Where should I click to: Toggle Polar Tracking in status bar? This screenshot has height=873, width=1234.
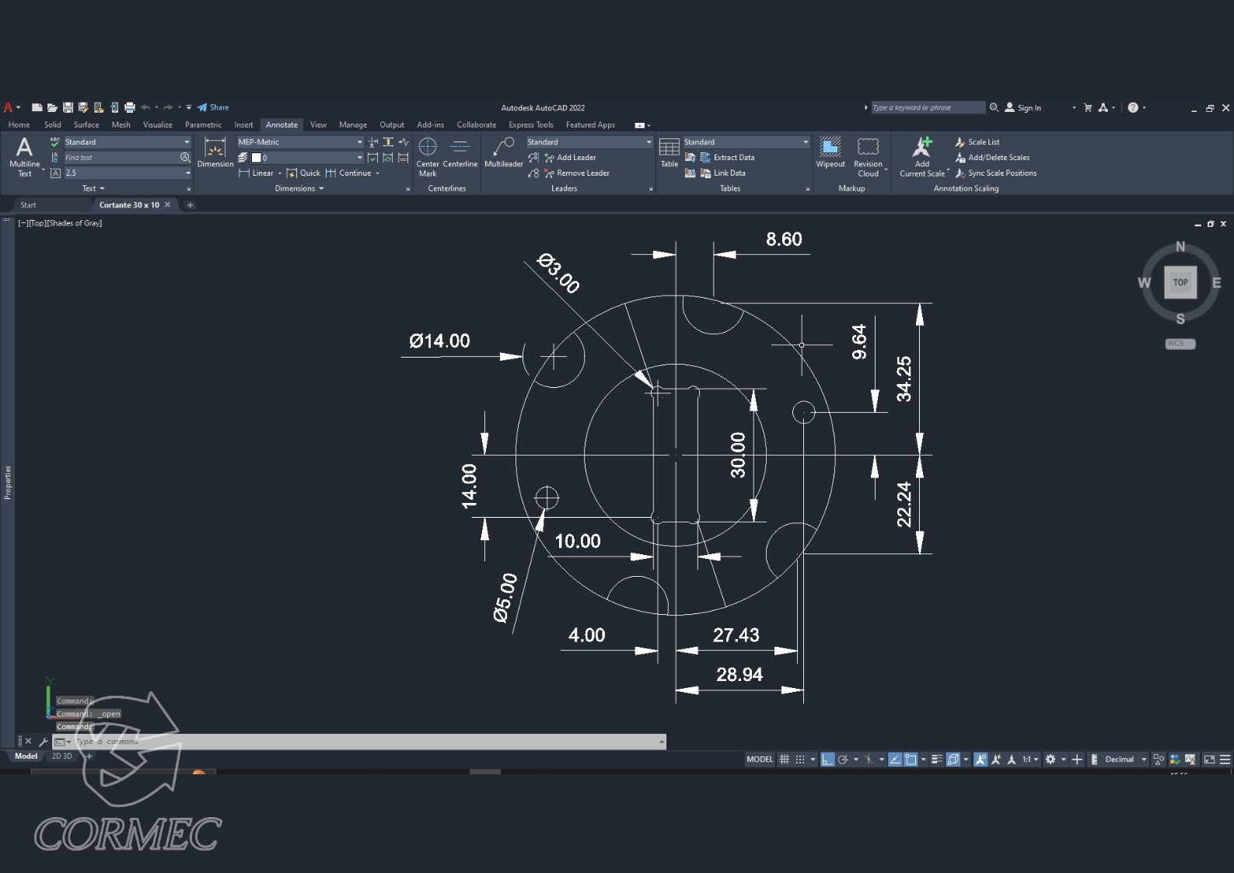coord(843,760)
